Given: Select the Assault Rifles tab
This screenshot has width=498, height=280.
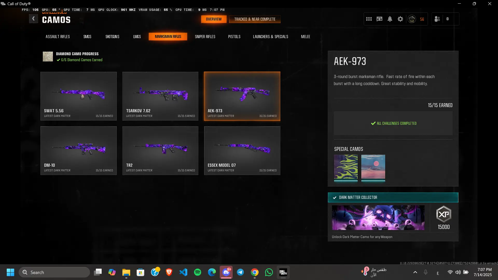Looking at the screenshot, I should click(x=58, y=37).
